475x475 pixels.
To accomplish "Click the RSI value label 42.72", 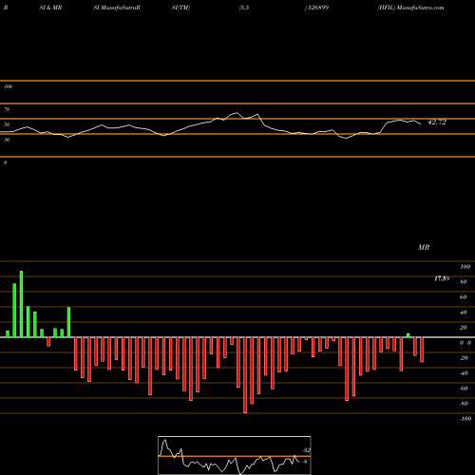I will tap(437, 123).
